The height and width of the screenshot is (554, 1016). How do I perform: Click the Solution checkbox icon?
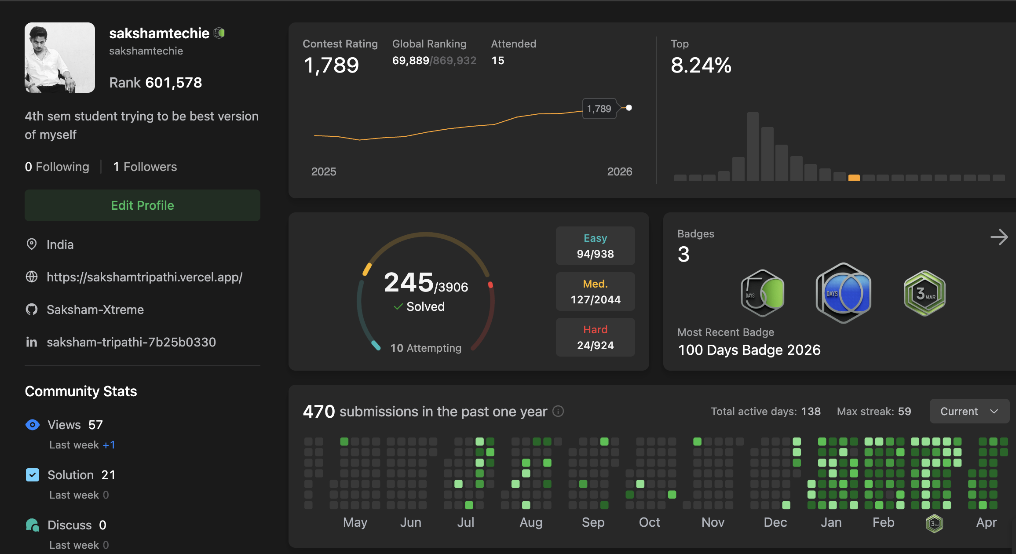click(x=33, y=475)
